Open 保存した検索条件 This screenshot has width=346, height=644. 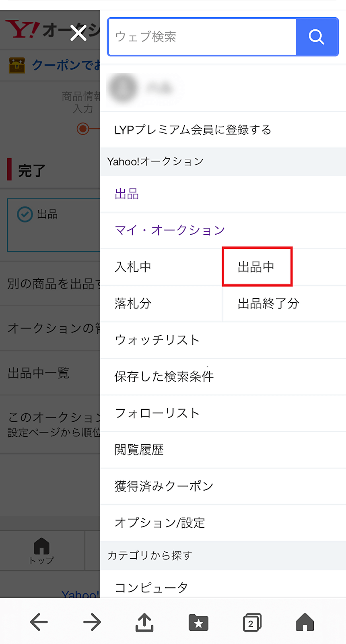pyautogui.click(x=223, y=377)
